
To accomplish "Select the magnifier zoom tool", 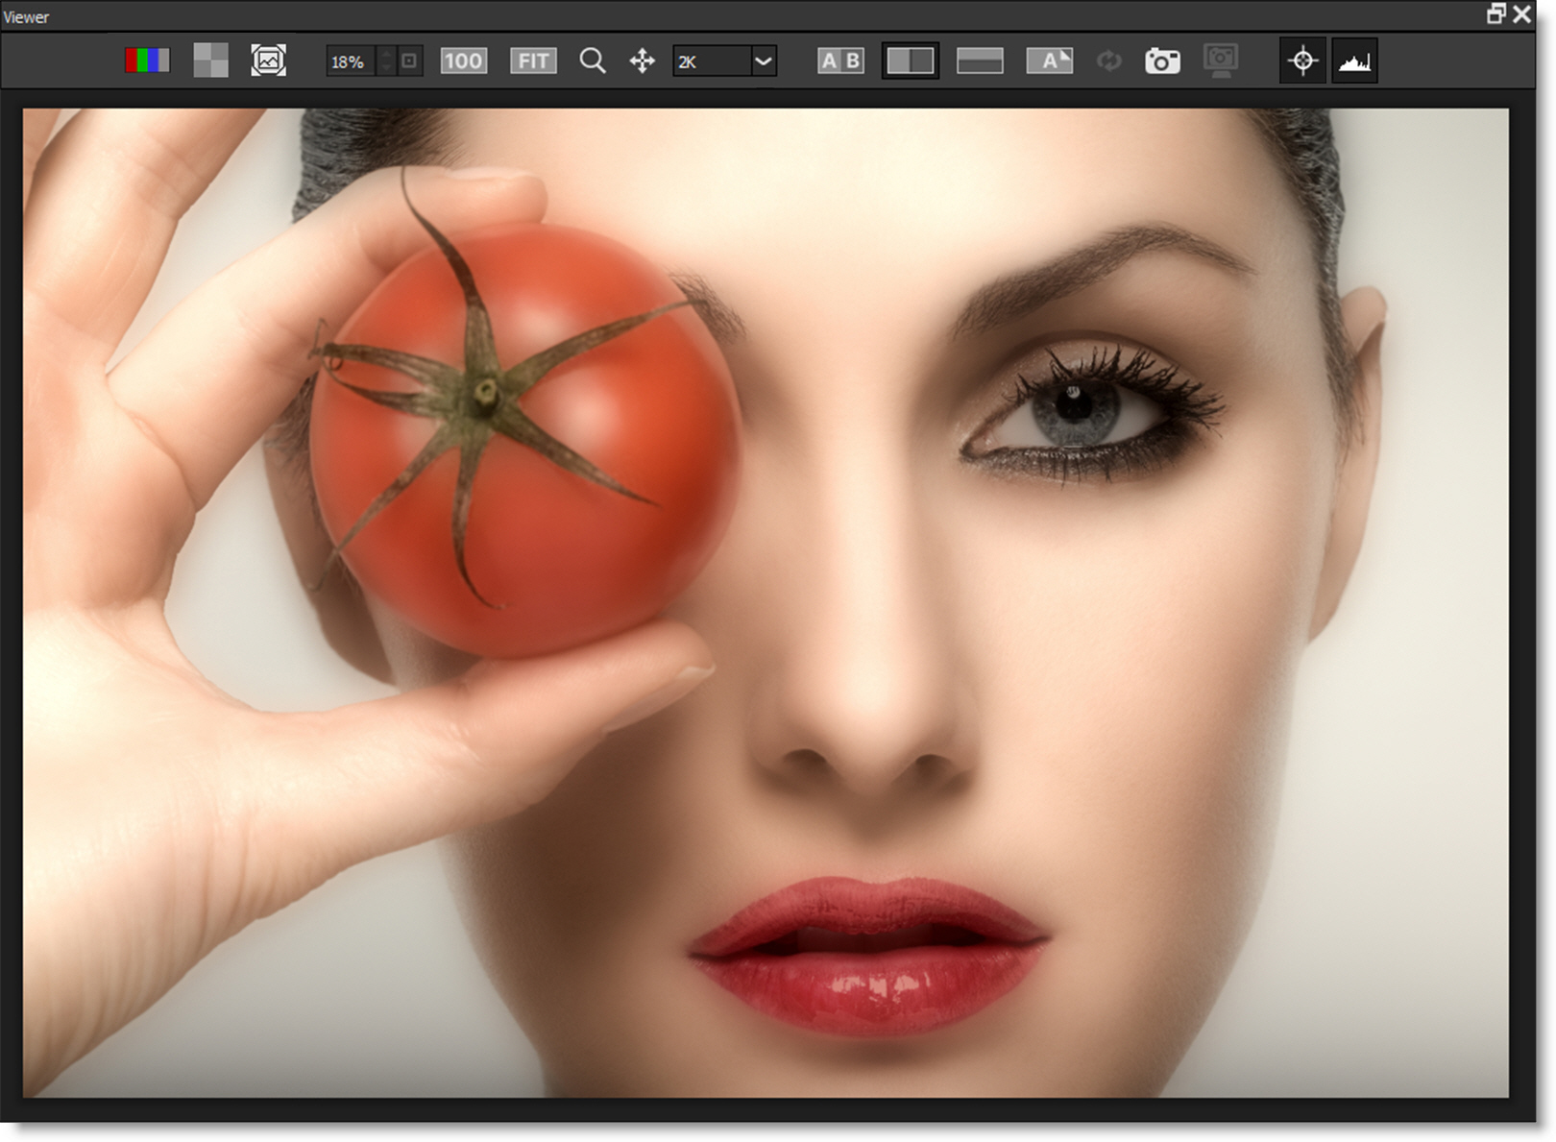I will 593,61.
